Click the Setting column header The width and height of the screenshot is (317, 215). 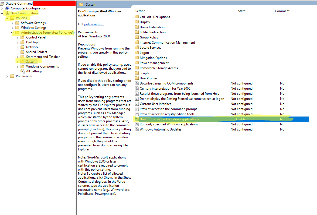pos(140,11)
